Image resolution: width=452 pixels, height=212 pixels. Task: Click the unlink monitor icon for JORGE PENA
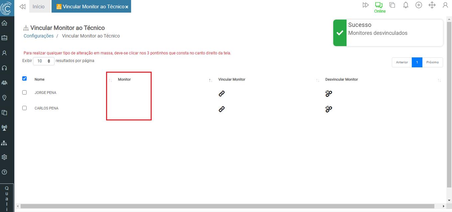pyautogui.click(x=329, y=94)
